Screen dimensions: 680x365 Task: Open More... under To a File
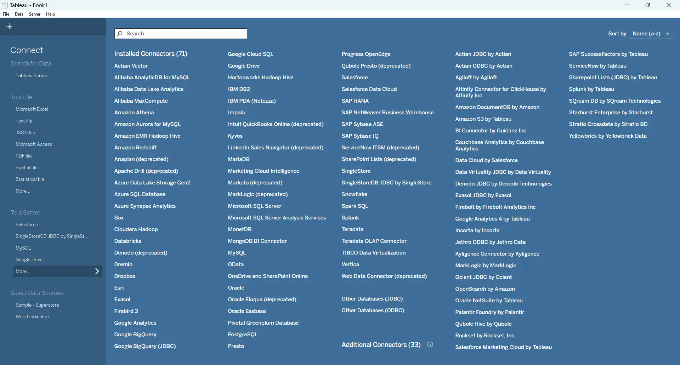(x=23, y=191)
